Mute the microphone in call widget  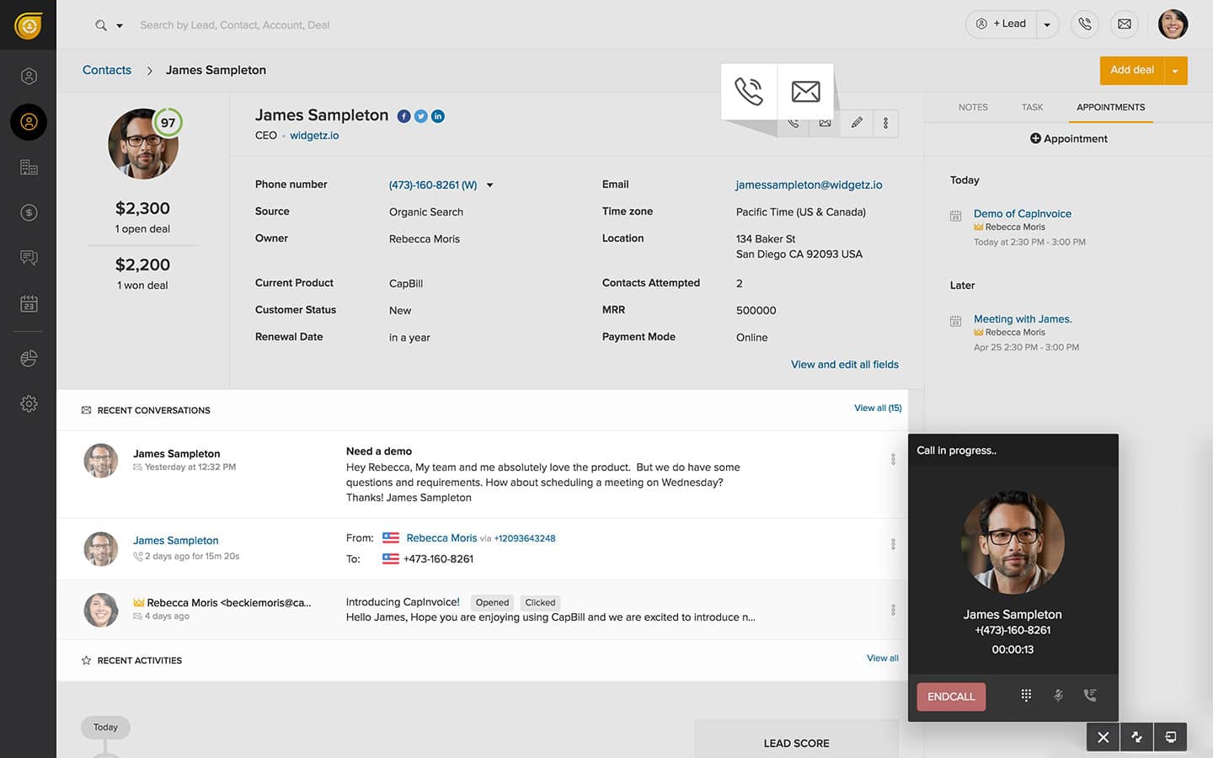1059,696
